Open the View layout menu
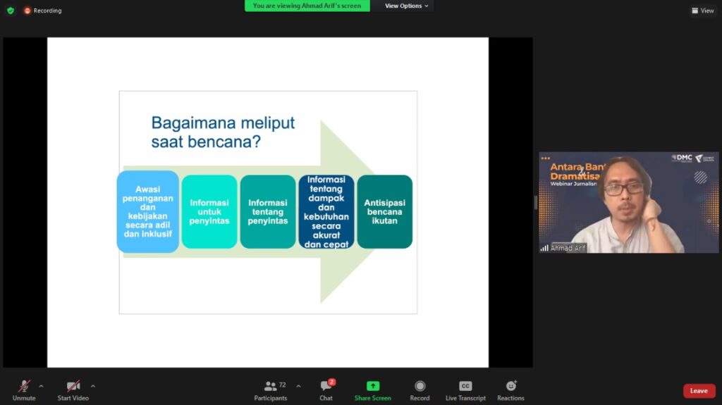The width and height of the screenshot is (722, 405). [x=702, y=11]
